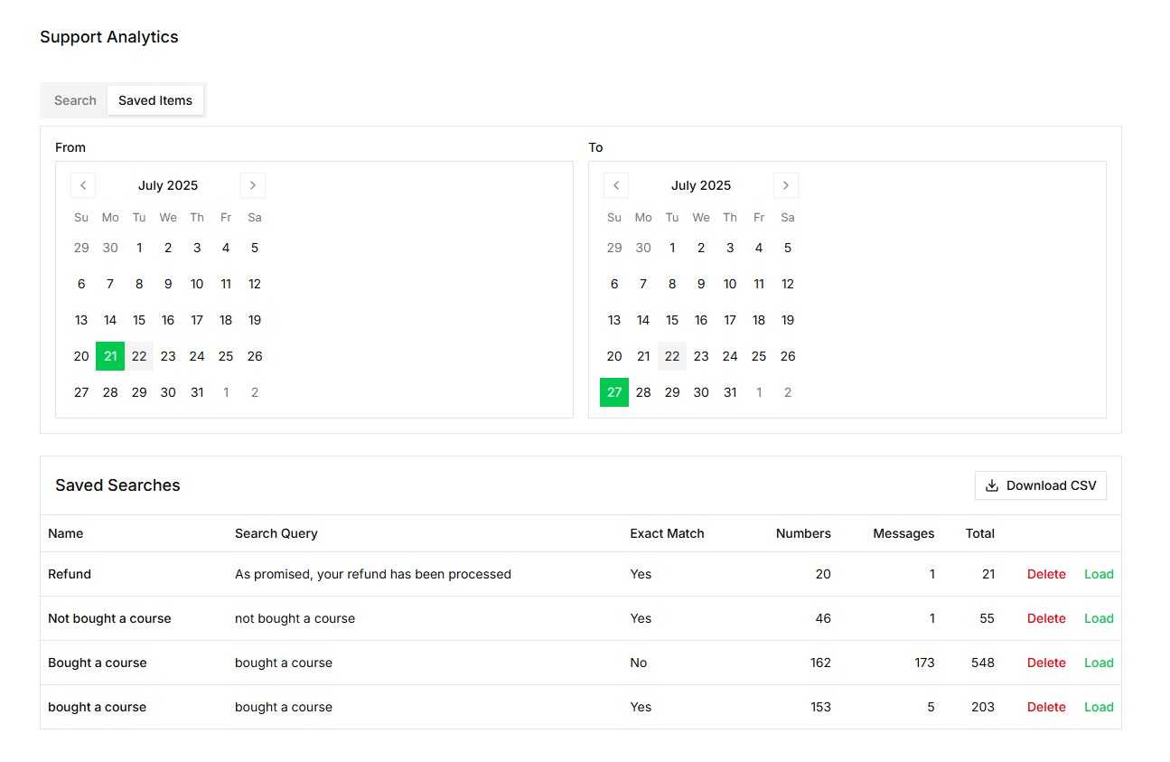Click the Saved Searches heading
This screenshot has height=762, width=1170.
pyautogui.click(x=117, y=485)
